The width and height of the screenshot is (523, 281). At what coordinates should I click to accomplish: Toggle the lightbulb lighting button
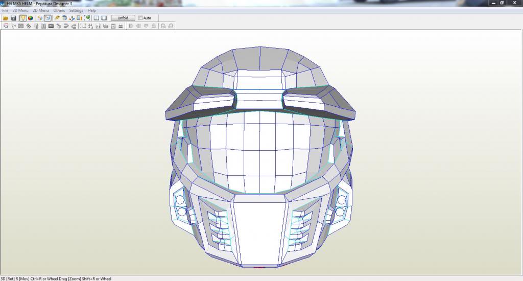click(x=23, y=18)
